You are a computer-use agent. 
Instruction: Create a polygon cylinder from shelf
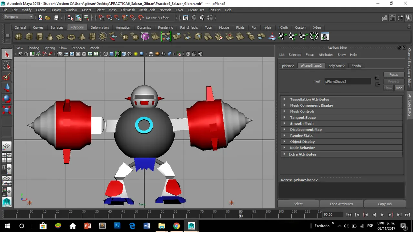(x=39, y=37)
